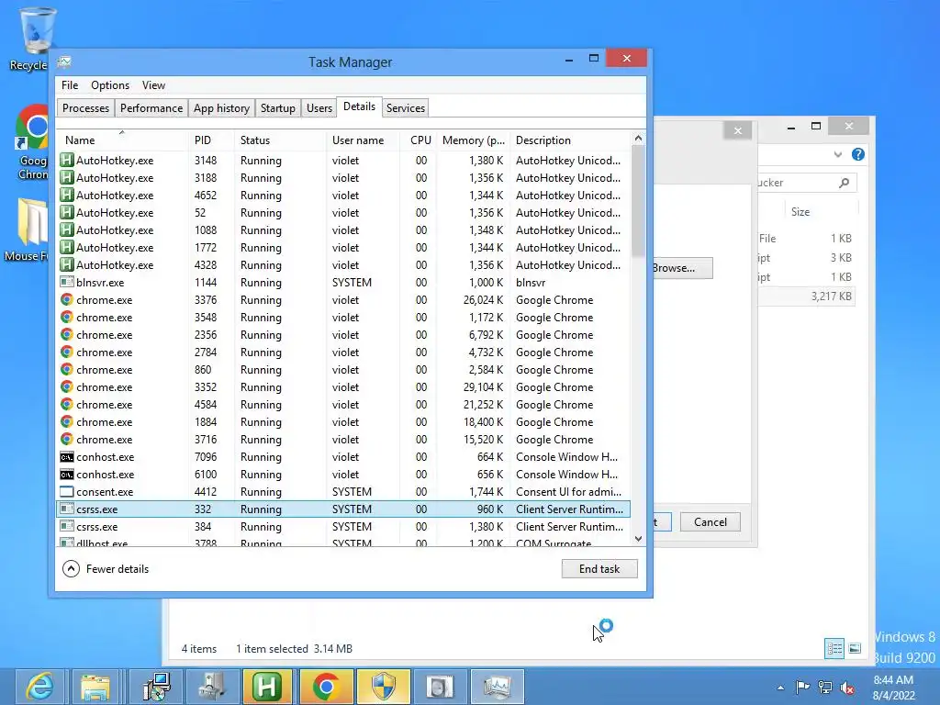
Task: Click the Task Manager title bar icon
Action: click(64, 62)
